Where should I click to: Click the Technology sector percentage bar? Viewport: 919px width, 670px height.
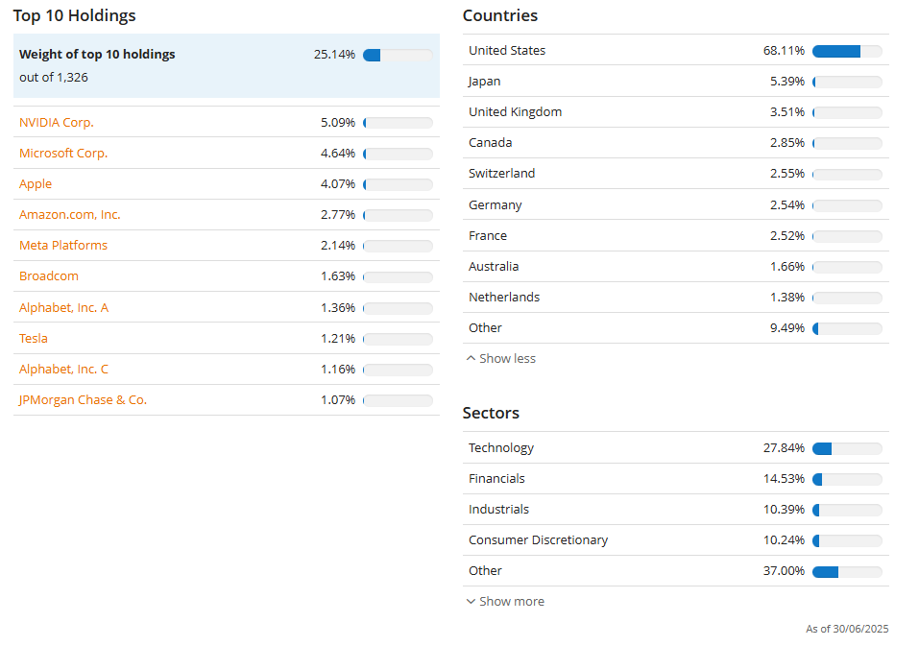point(847,448)
